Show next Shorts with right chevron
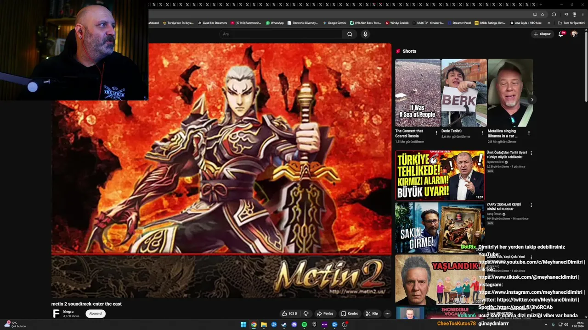Screen dimensions: 588x330 pos(532,99)
